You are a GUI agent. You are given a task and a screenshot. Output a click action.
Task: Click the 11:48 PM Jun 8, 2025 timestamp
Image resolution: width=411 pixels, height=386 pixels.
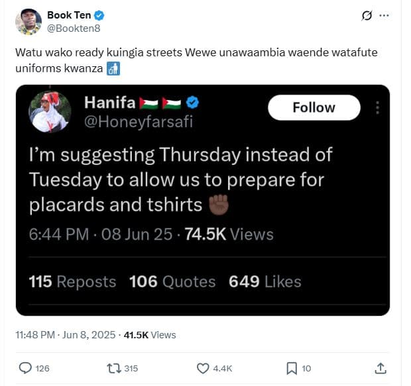(x=64, y=335)
